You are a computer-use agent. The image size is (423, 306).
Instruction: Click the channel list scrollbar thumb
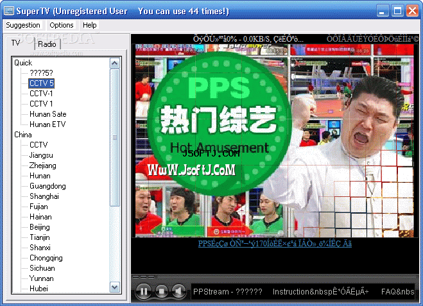tap(115, 137)
